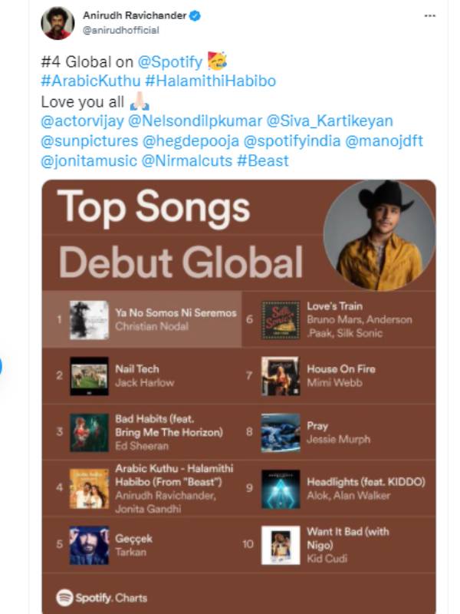Click the Spotify logo in the chart footer

[x=64, y=597]
